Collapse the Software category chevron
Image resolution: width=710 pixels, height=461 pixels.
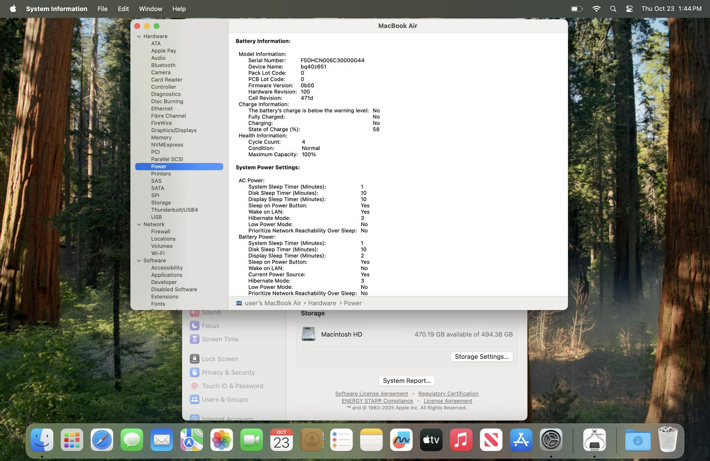click(x=139, y=261)
